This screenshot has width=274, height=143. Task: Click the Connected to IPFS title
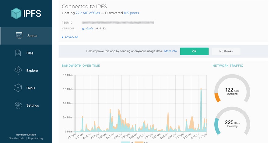point(84,6)
